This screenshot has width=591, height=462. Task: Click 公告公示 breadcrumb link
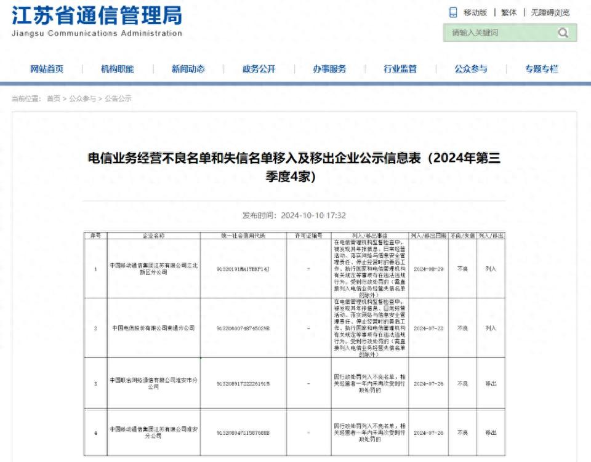click(x=118, y=98)
